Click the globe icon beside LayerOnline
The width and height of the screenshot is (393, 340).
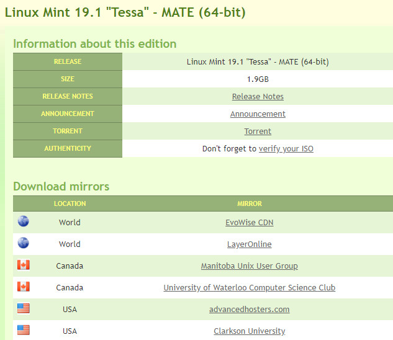click(24, 243)
